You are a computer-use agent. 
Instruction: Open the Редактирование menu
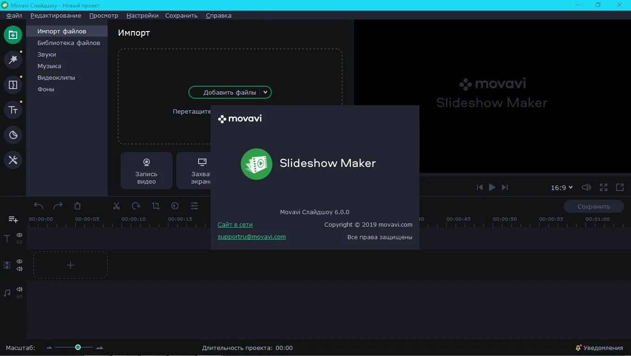pyautogui.click(x=56, y=15)
